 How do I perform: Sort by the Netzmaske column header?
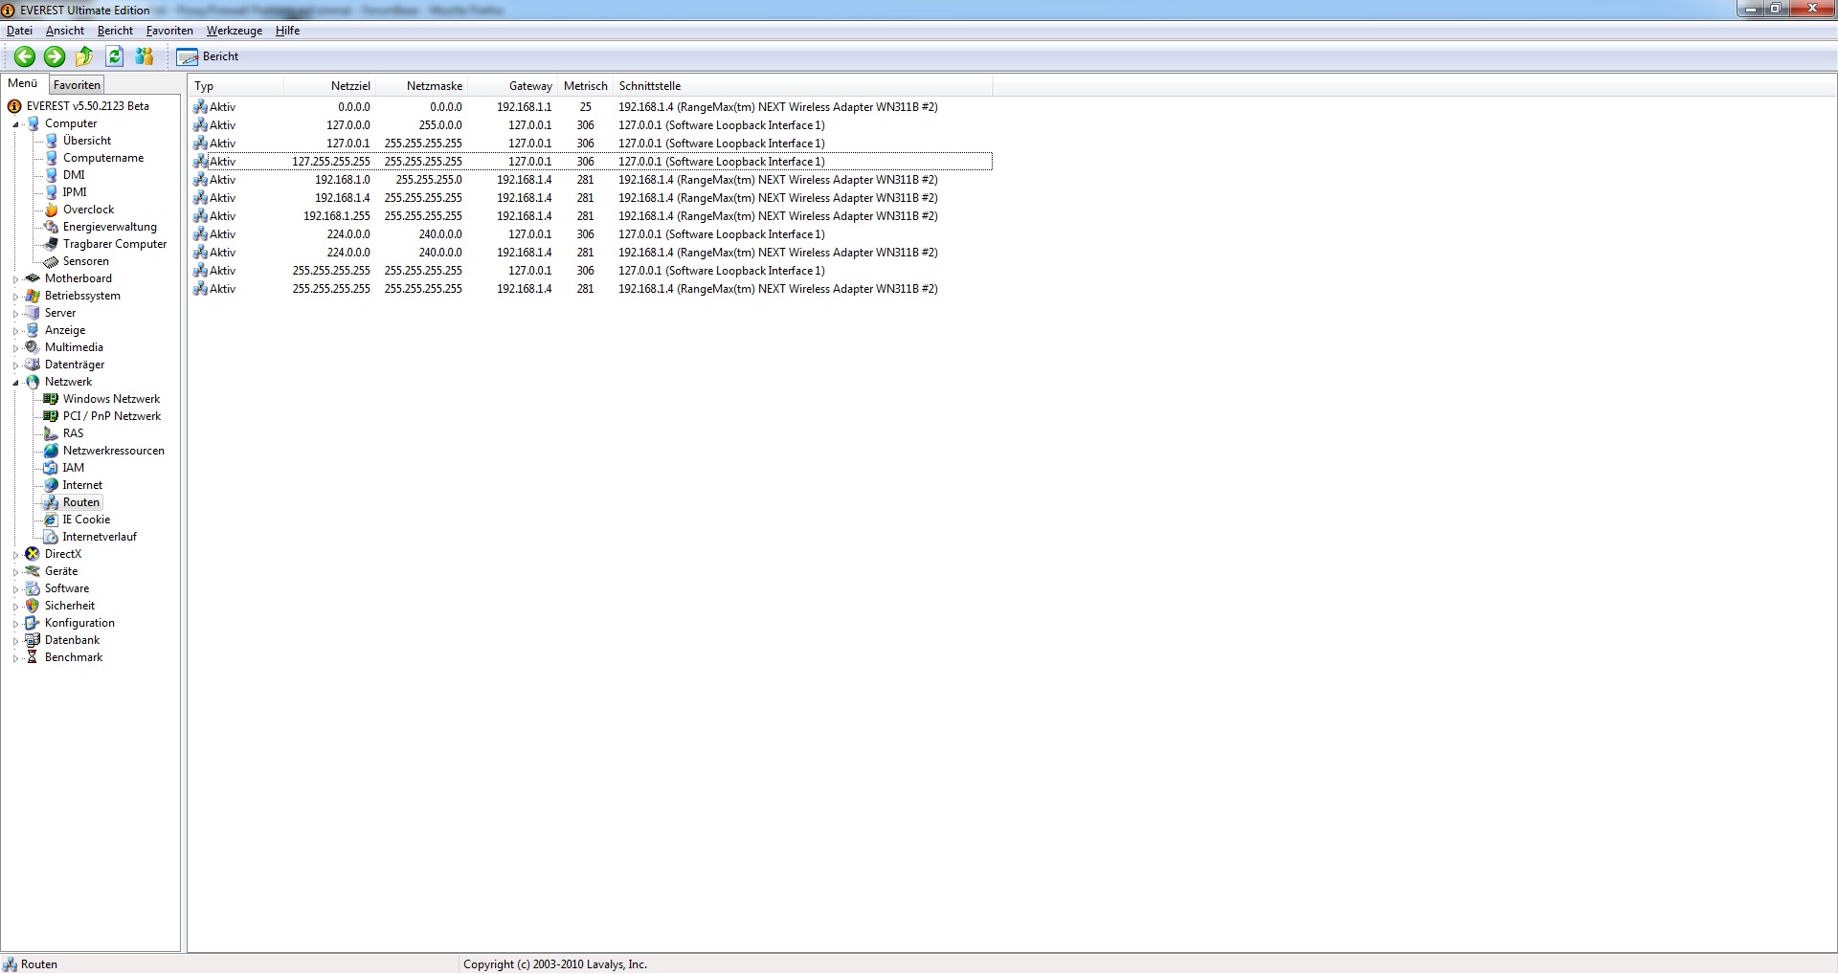[x=422, y=86]
